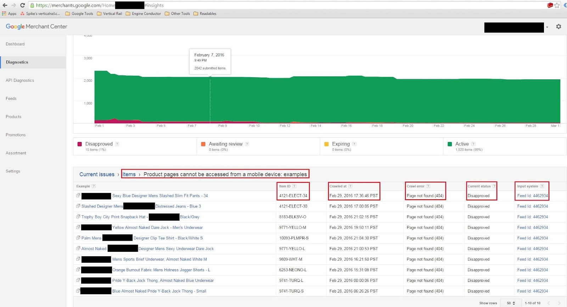The width and height of the screenshot is (567, 307).
Task: Bookmark page with star icon
Action: point(557,5)
